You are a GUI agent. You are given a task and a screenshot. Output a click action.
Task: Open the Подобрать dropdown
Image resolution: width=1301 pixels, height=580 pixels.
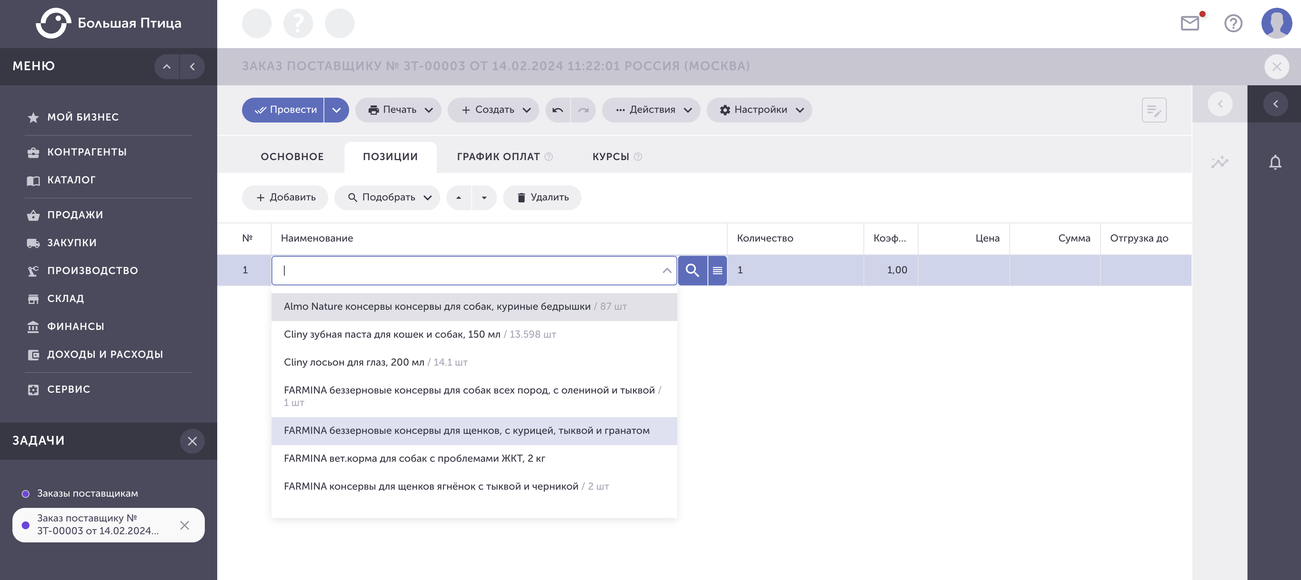pos(388,197)
